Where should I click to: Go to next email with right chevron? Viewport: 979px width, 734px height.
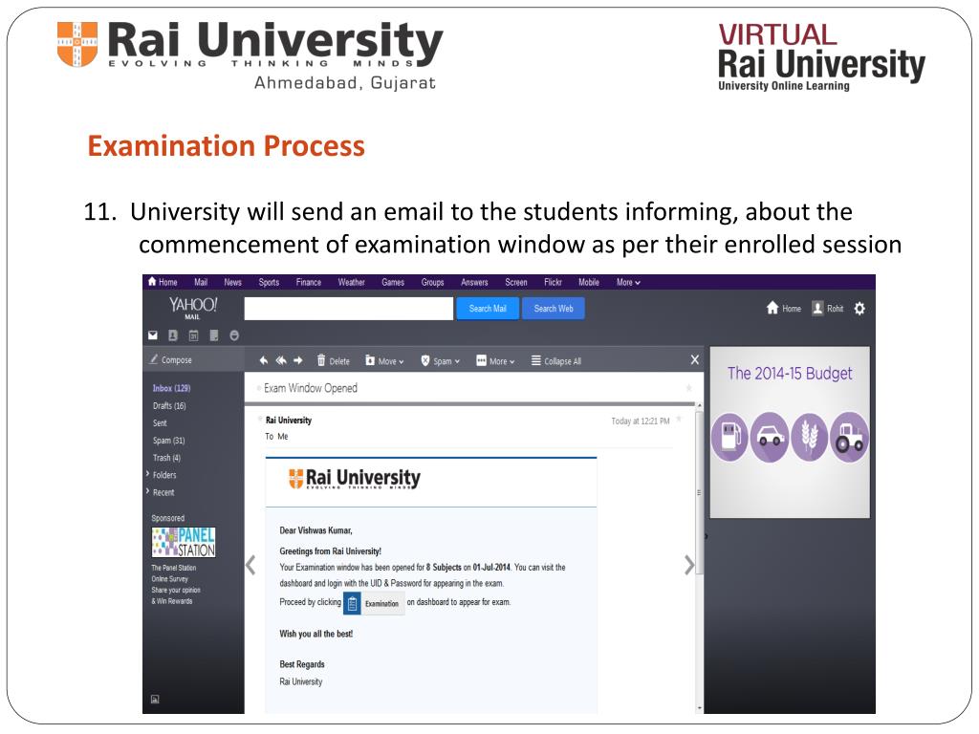coord(688,565)
